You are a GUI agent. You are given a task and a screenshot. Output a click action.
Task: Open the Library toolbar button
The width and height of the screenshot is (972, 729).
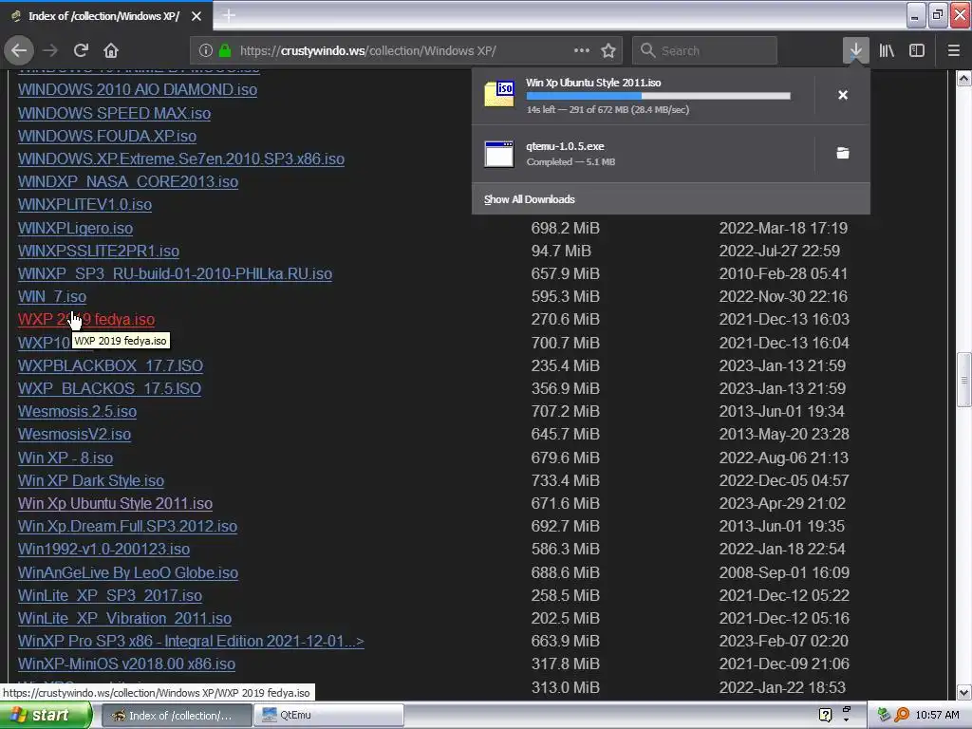887,50
